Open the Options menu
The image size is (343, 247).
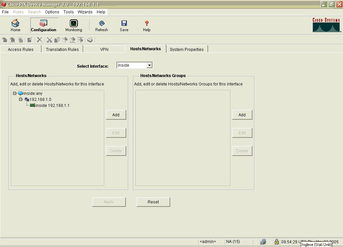[x=52, y=12]
